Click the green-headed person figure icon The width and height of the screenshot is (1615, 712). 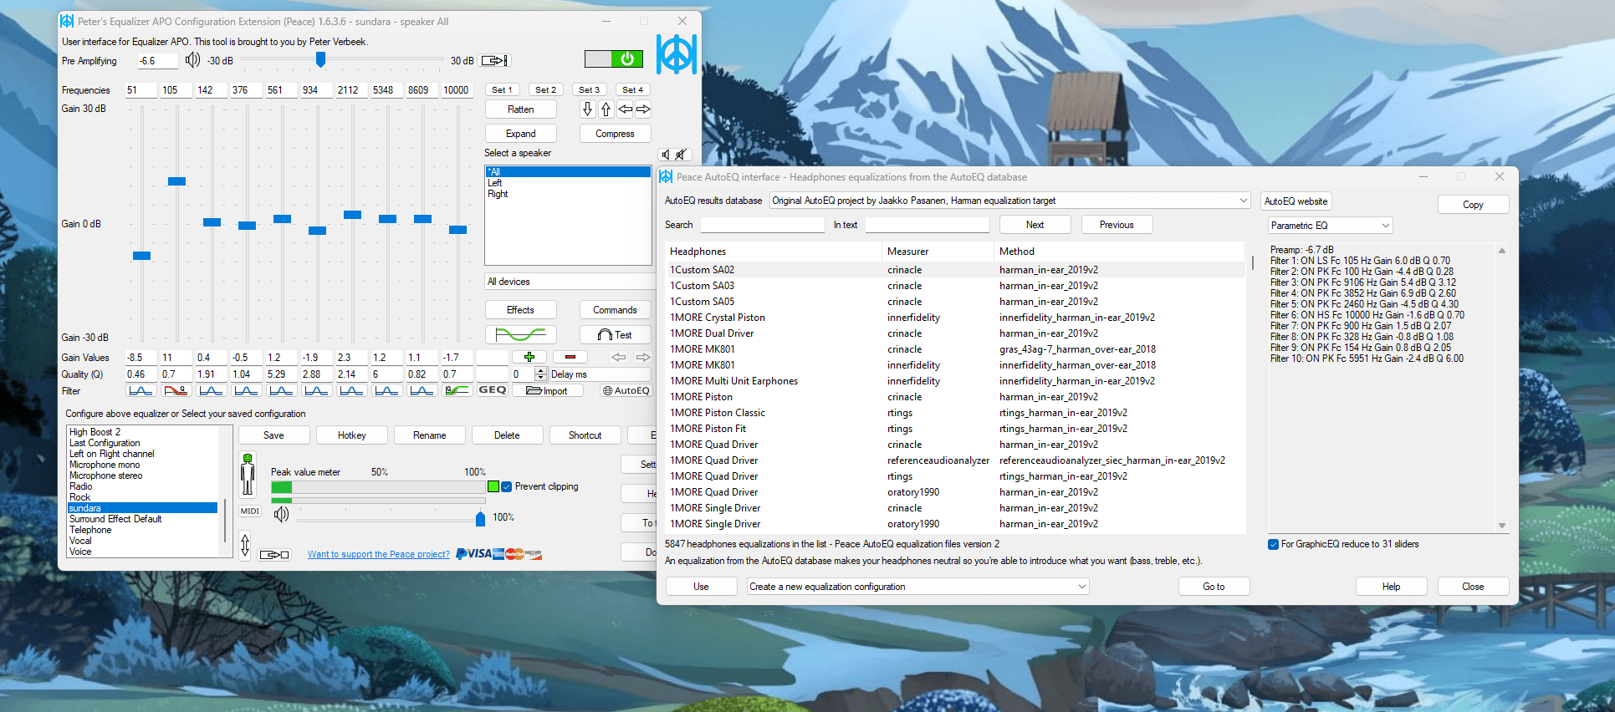248,476
